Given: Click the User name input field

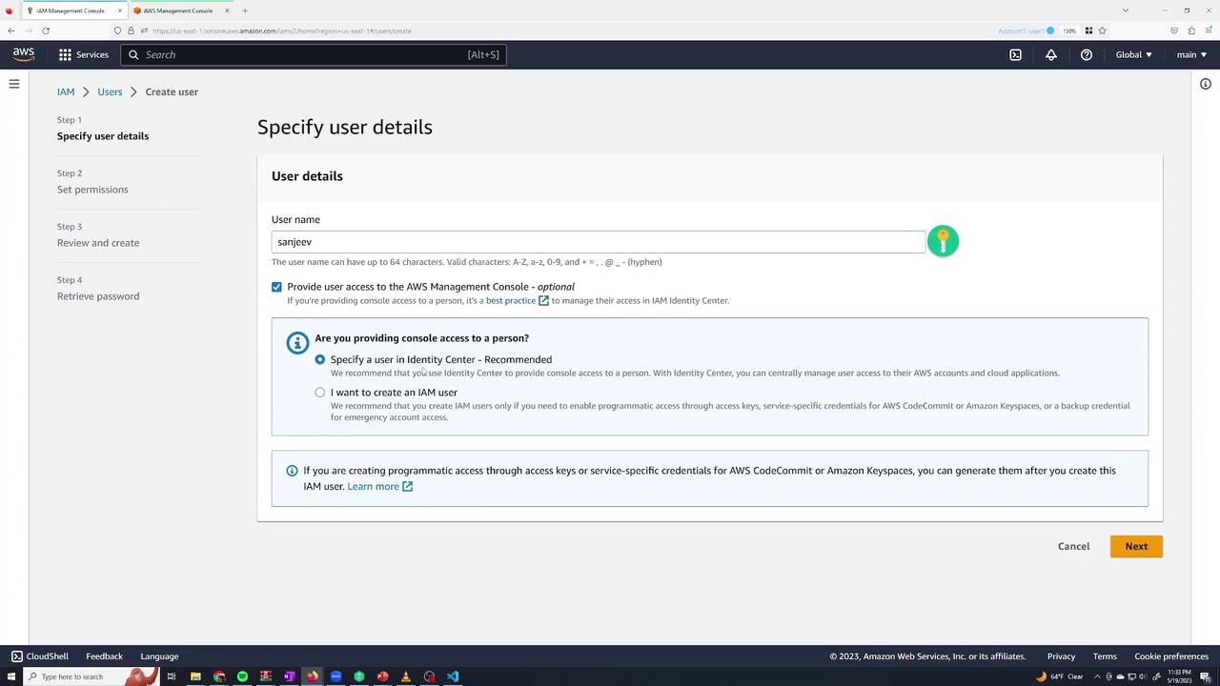Looking at the screenshot, I should click(598, 242).
